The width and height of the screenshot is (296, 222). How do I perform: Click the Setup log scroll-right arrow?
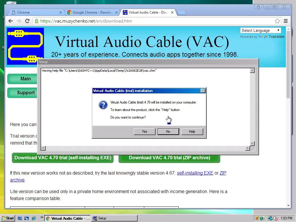point(248,148)
